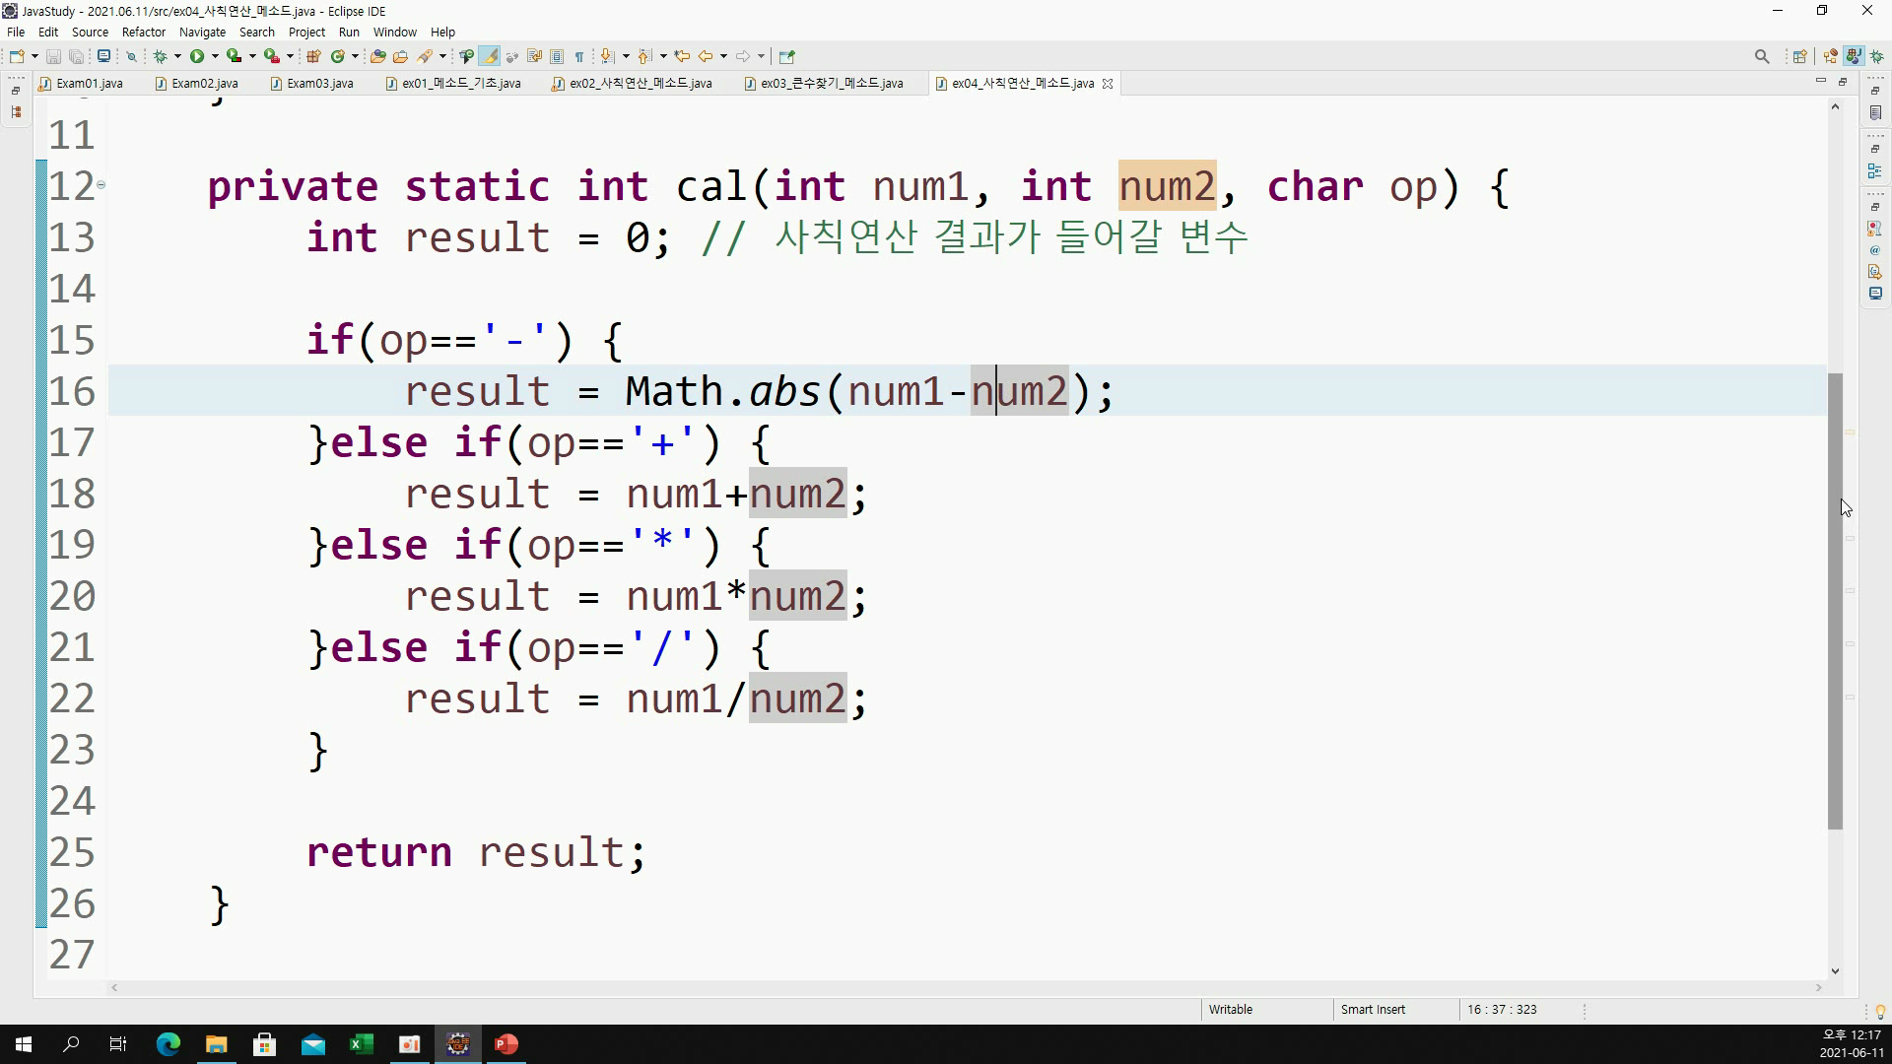Toggle Block Selection Mode

[x=557, y=56]
